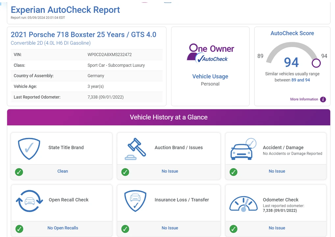The height and width of the screenshot is (237, 335).
Task: Click green checkmark in Auction Brand card
Action: click(125, 172)
